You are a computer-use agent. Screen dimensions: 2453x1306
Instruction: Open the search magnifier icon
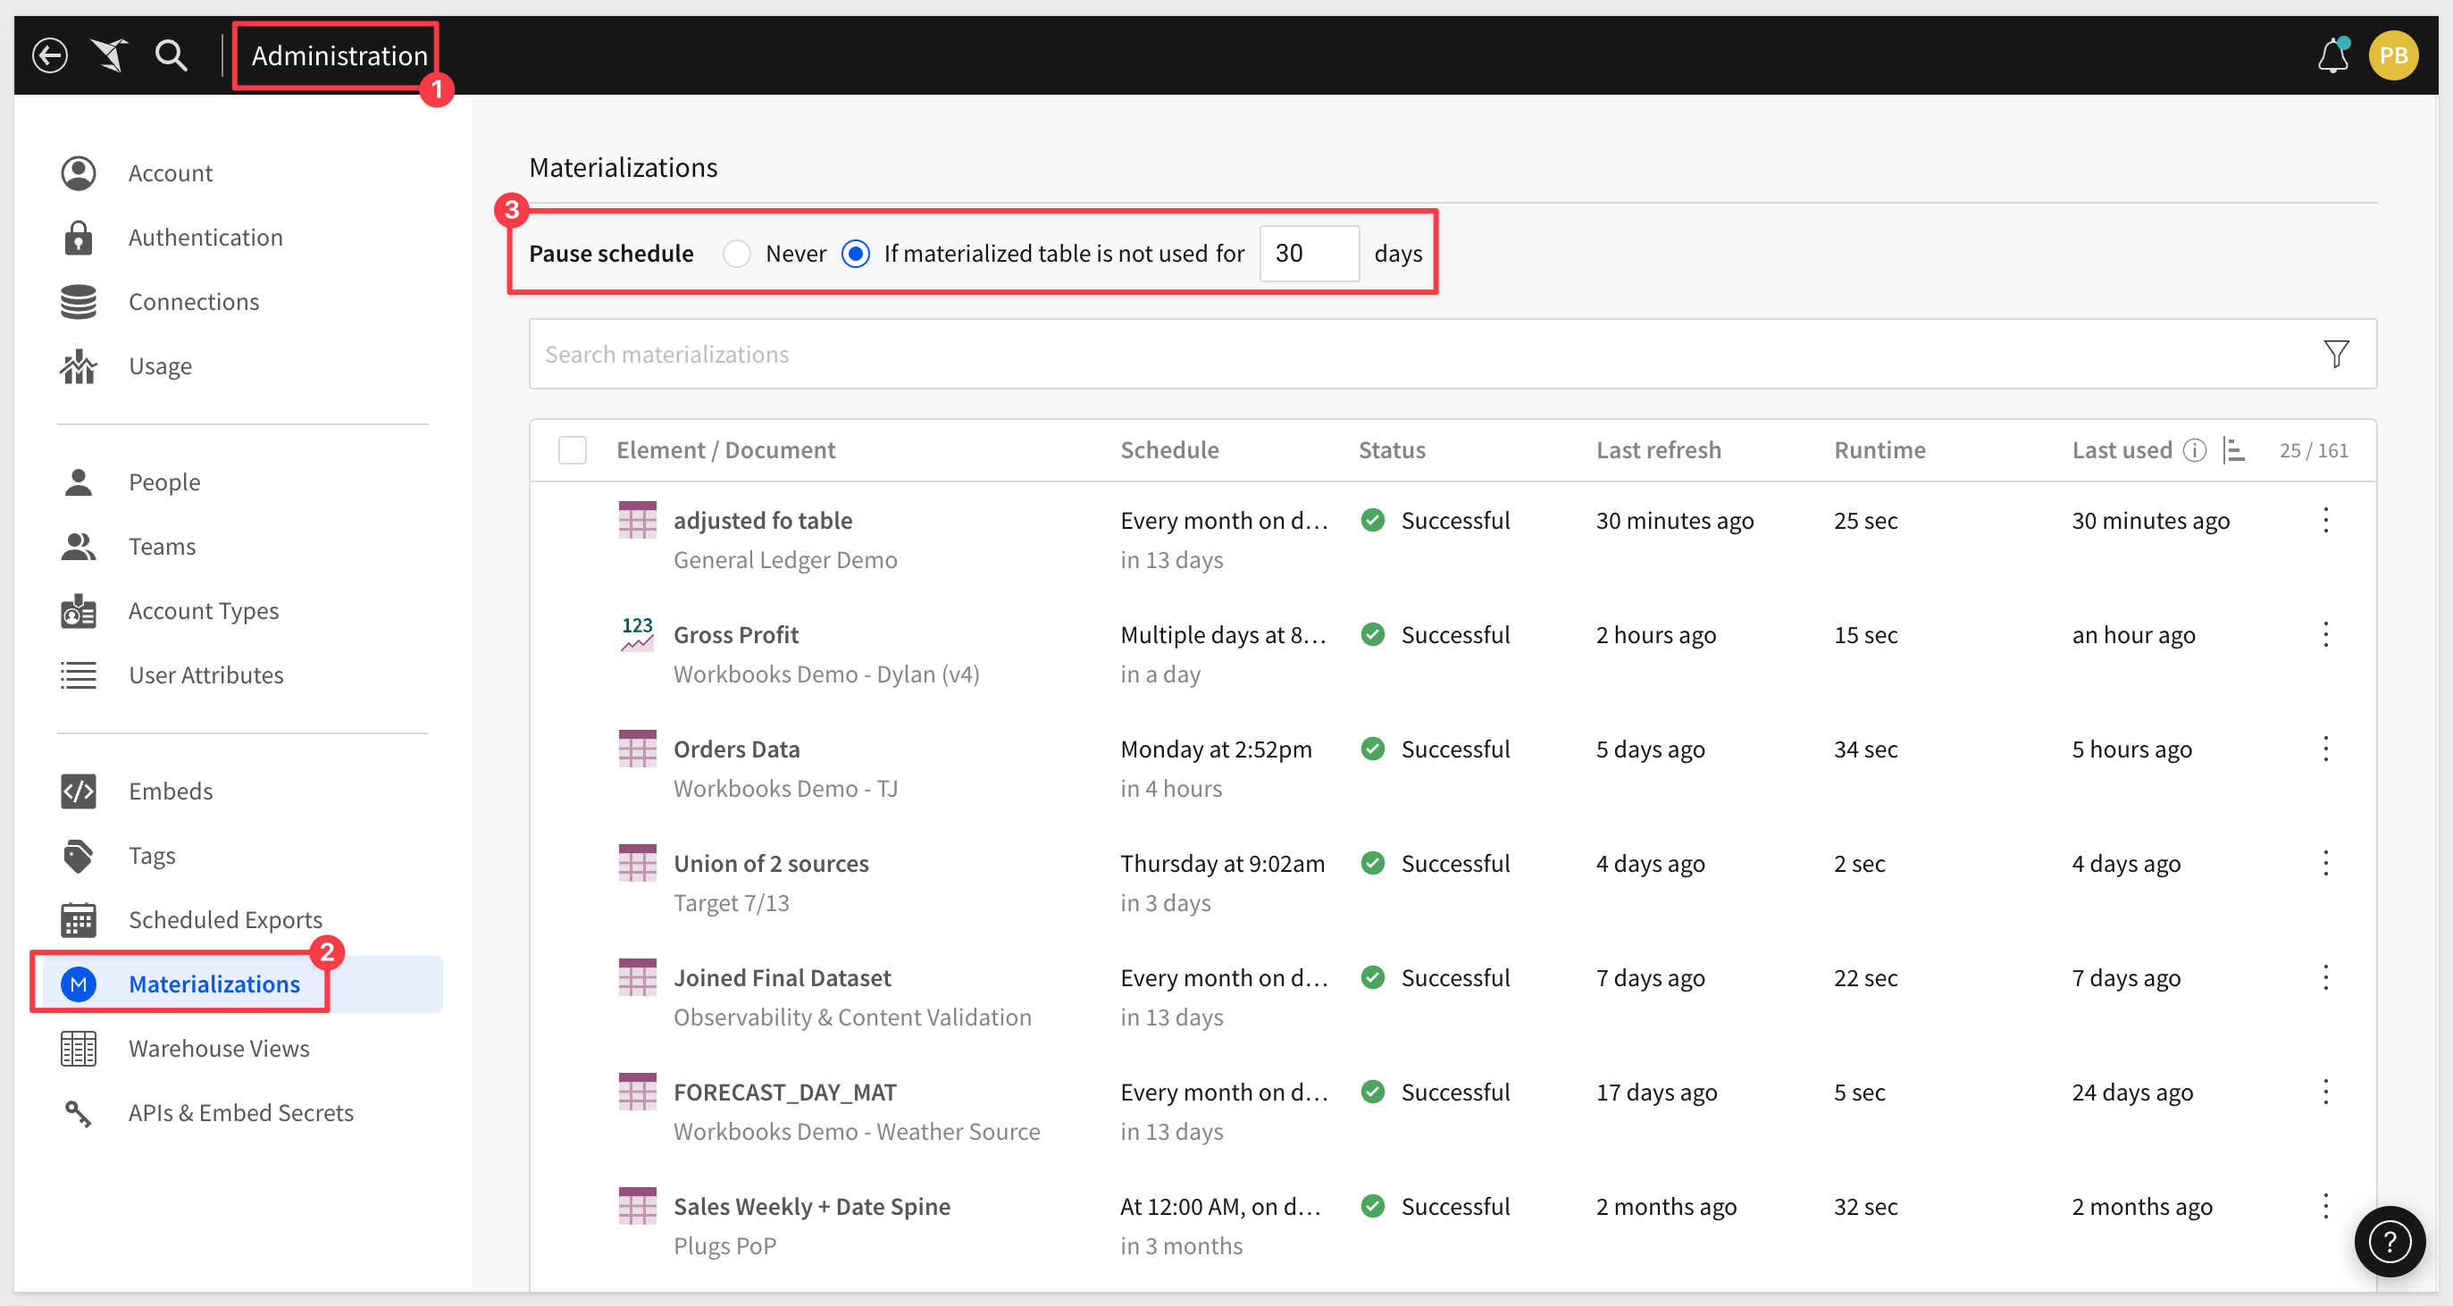(x=172, y=55)
